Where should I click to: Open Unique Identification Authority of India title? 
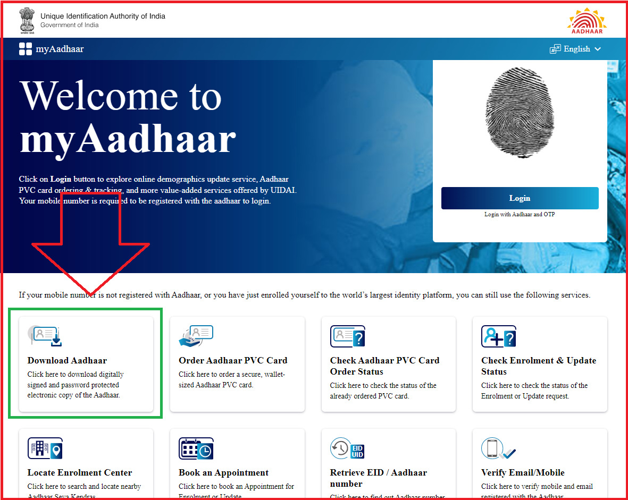103,16
